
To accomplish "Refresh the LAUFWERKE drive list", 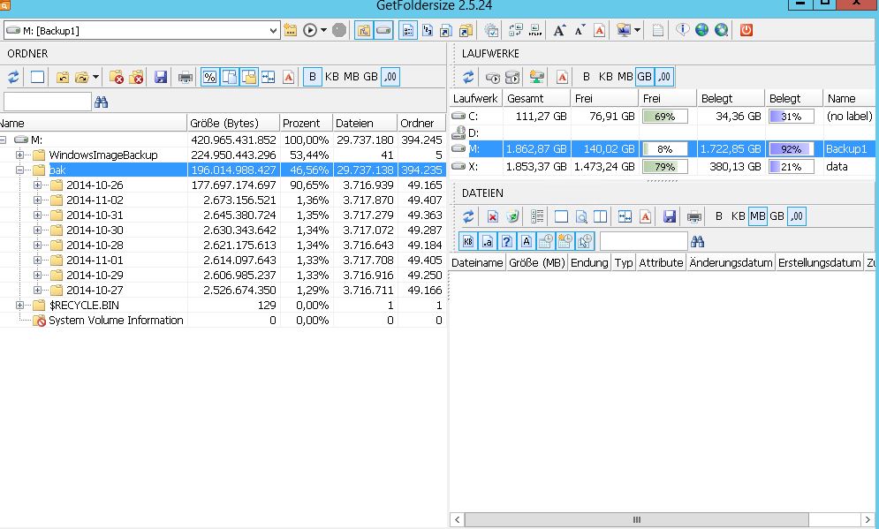I will pyautogui.click(x=468, y=77).
